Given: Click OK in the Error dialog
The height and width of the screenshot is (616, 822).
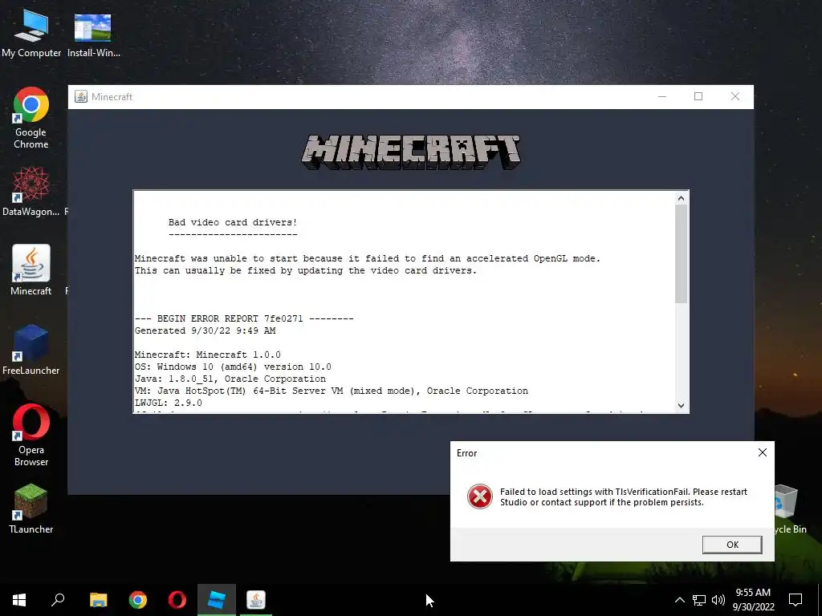Looking at the screenshot, I should pos(732,545).
